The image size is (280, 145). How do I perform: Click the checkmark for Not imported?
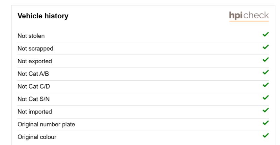266,110
